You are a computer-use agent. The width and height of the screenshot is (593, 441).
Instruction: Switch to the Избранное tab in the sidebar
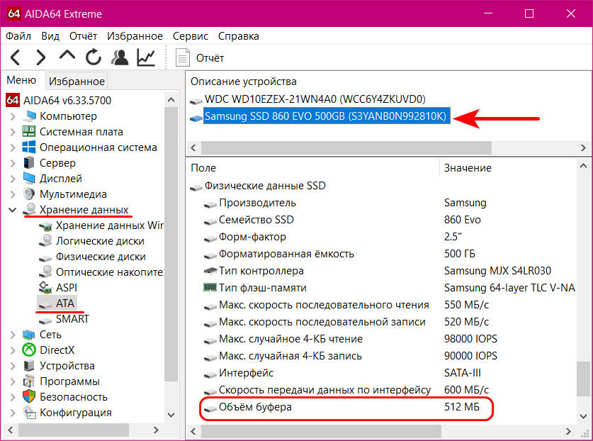coord(77,81)
